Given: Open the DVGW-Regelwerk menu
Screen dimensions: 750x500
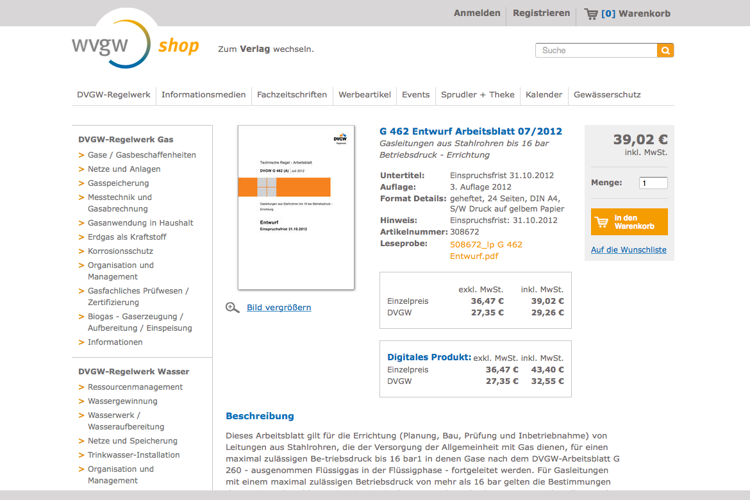Looking at the screenshot, I should pos(114,95).
